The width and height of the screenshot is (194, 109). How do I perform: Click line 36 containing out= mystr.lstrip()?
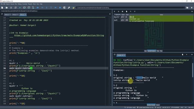pos(59,68)
